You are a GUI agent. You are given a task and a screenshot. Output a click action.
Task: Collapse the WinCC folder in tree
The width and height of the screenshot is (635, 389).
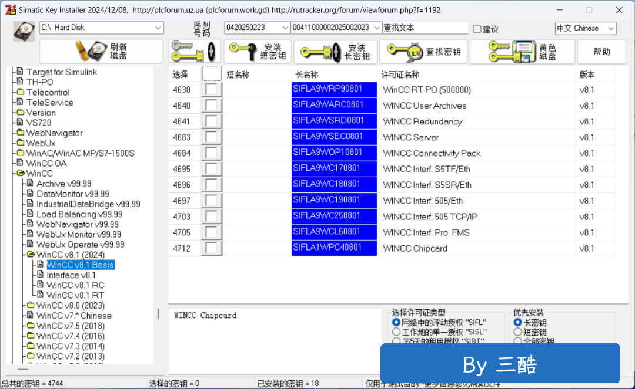click(21, 173)
